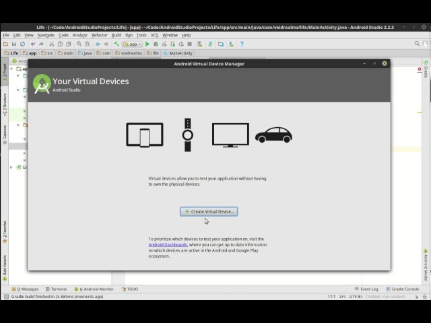Click the Undo toolbar icon

pos(33,44)
